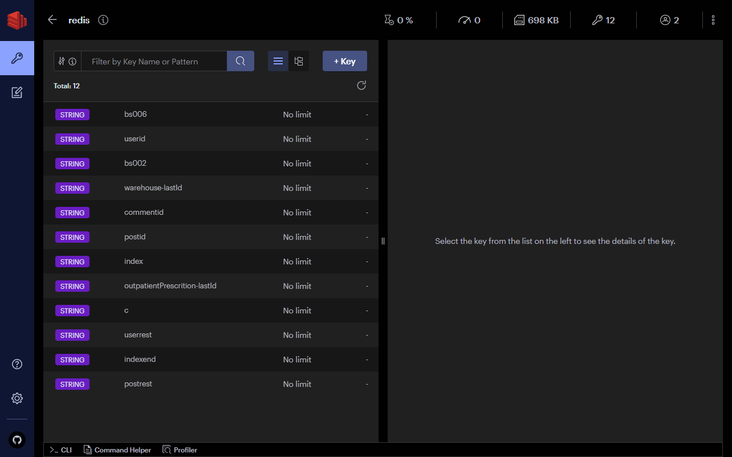The width and height of the screenshot is (732, 457).
Task: Open the GitHub repository icon
Action: pyautogui.click(x=17, y=440)
